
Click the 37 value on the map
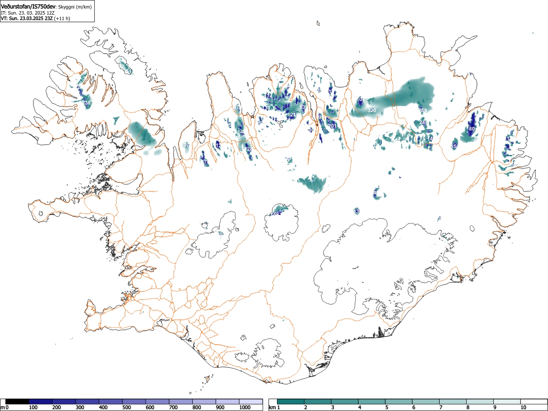[186, 145]
